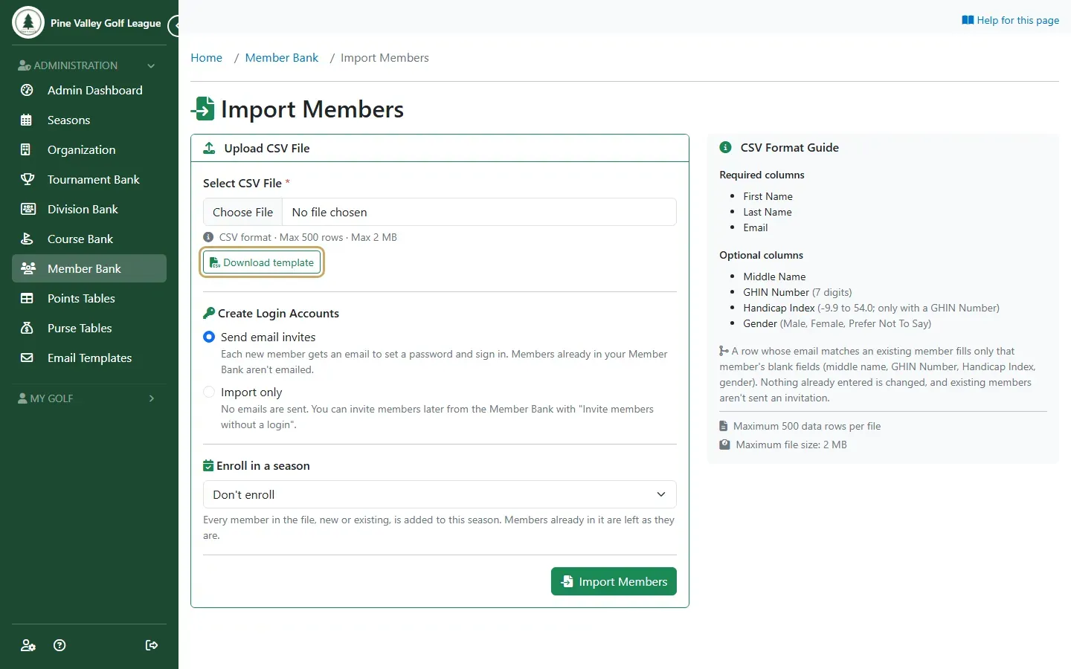
Task: Open Email Templates menu item
Action: pyautogui.click(x=89, y=358)
